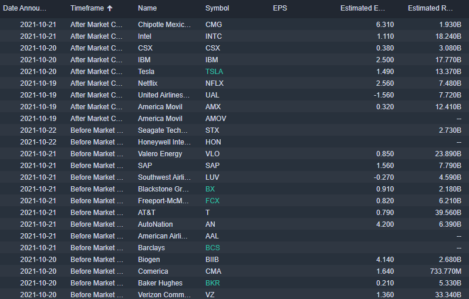Sort by the Estimated Revenue column header
The height and width of the screenshot is (299, 469).
point(431,8)
